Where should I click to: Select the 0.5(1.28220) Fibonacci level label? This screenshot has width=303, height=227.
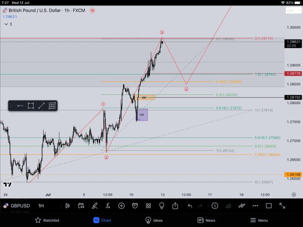click(x=227, y=95)
